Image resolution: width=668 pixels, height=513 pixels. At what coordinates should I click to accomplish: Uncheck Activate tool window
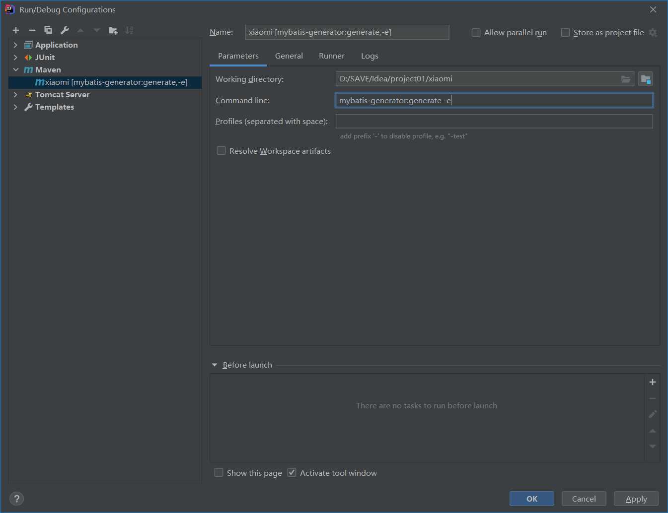[x=292, y=473]
